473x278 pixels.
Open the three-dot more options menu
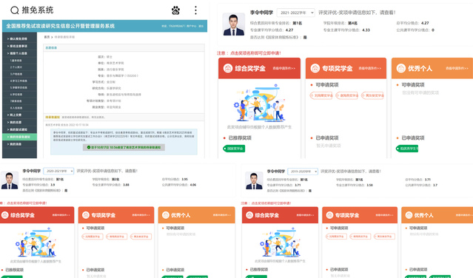[195, 10]
